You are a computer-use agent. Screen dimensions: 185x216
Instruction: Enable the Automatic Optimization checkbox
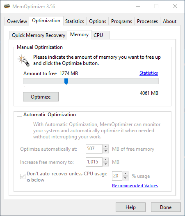[19, 115]
